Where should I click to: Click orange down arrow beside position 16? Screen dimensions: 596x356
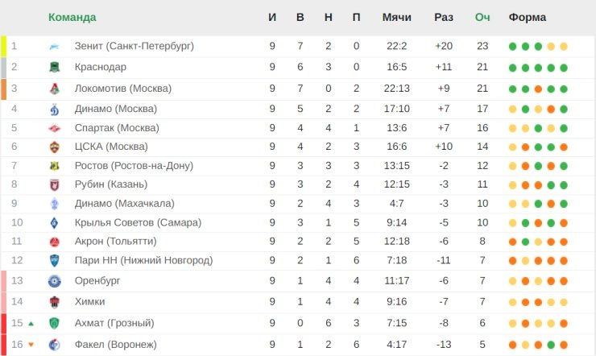[x=31, y=345]
